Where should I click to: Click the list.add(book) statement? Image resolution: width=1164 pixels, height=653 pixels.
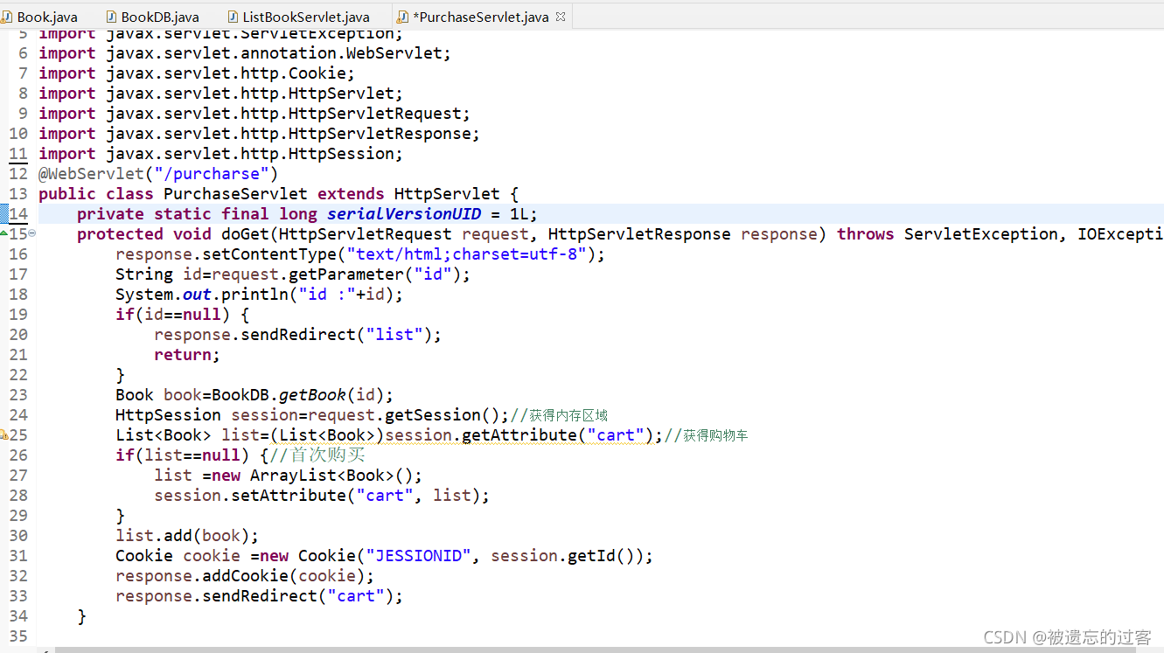[187, 536]
